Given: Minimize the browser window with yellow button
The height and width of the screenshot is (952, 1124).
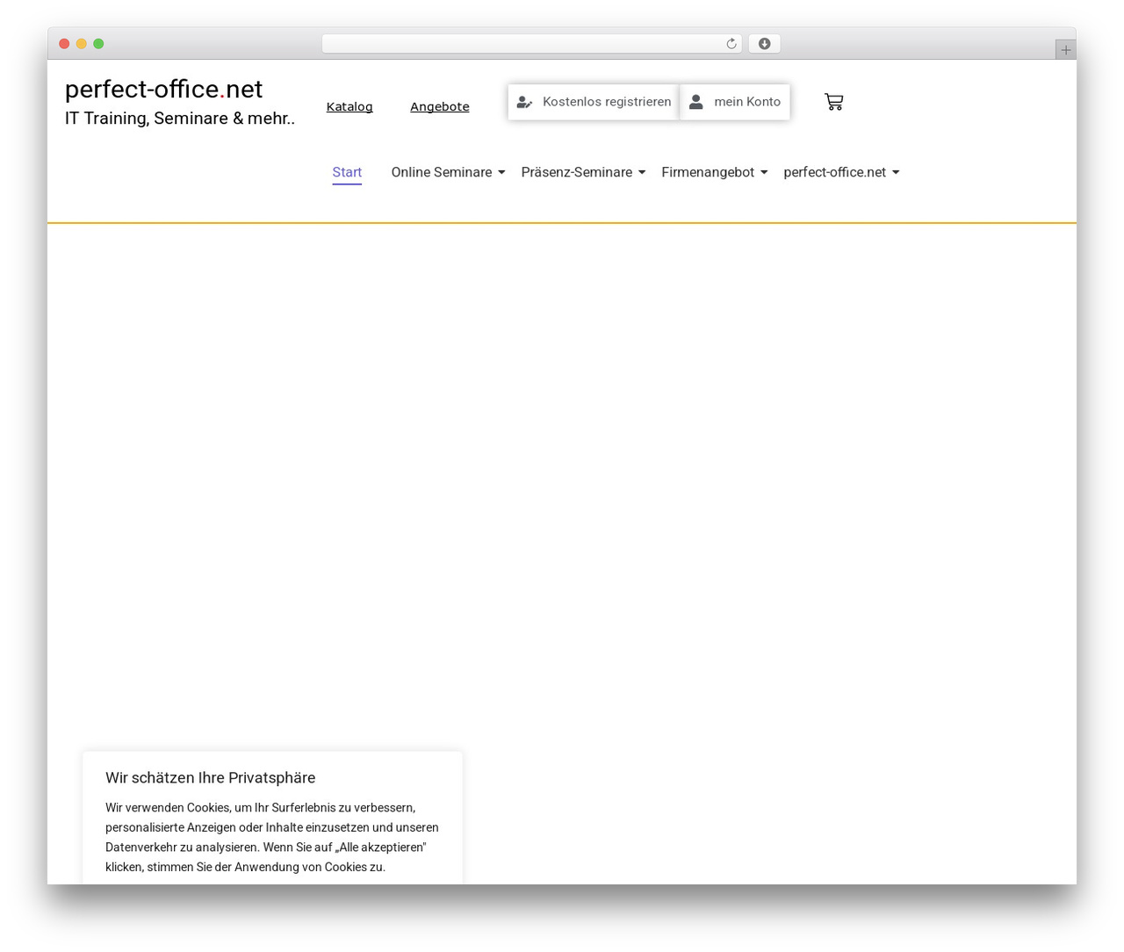Looking at the screenshot, I should pos(82,44).
